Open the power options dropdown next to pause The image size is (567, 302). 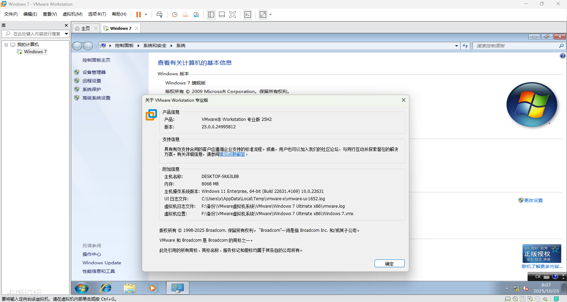click(x=146, y=15)
